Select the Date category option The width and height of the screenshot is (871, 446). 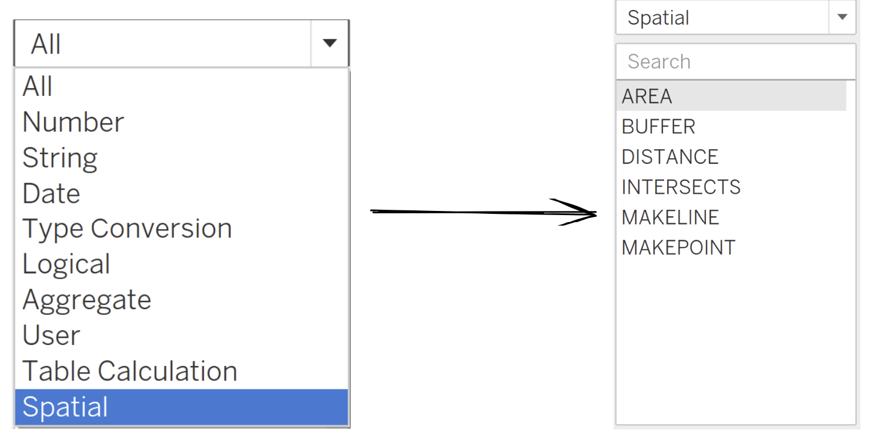point(51,193)
